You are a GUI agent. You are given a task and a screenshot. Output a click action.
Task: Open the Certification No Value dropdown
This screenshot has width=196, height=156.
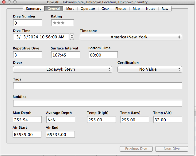point(150,69)
